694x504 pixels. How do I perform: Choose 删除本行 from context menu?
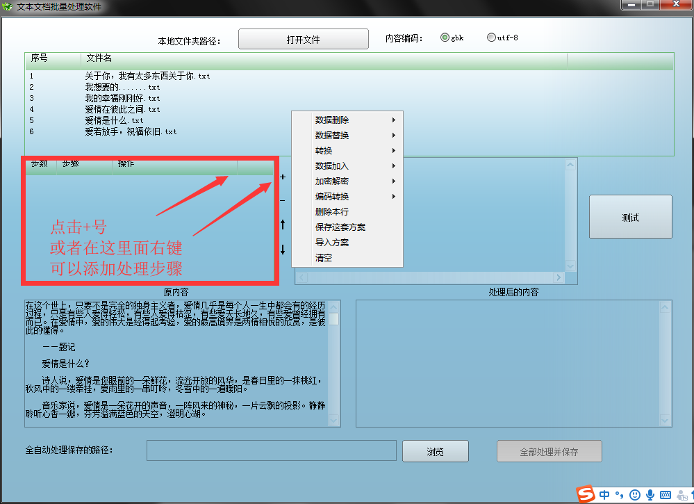pyautogui.click(x=347, y=212)
